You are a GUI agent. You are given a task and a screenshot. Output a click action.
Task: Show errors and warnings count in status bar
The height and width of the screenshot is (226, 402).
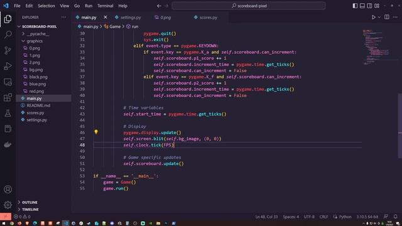tap(22, 217)
